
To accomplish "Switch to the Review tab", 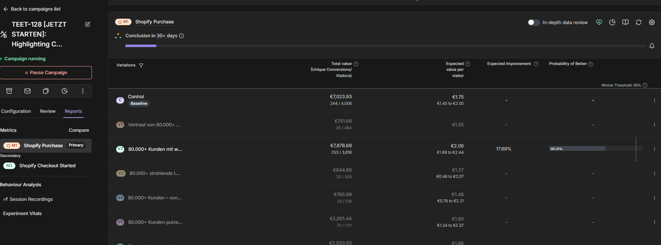I will (48, 111).
